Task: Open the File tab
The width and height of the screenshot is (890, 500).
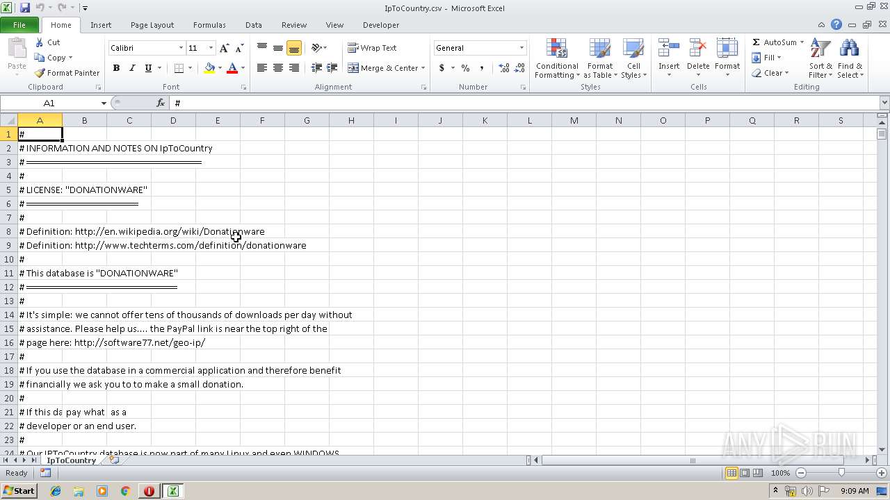Action: pos(19,25)
